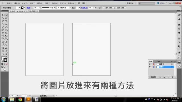
Task: Open the Layers panel icon in right dock
Action: tap(179, 62)
